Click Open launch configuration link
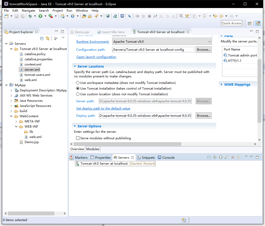 (96, 57)
